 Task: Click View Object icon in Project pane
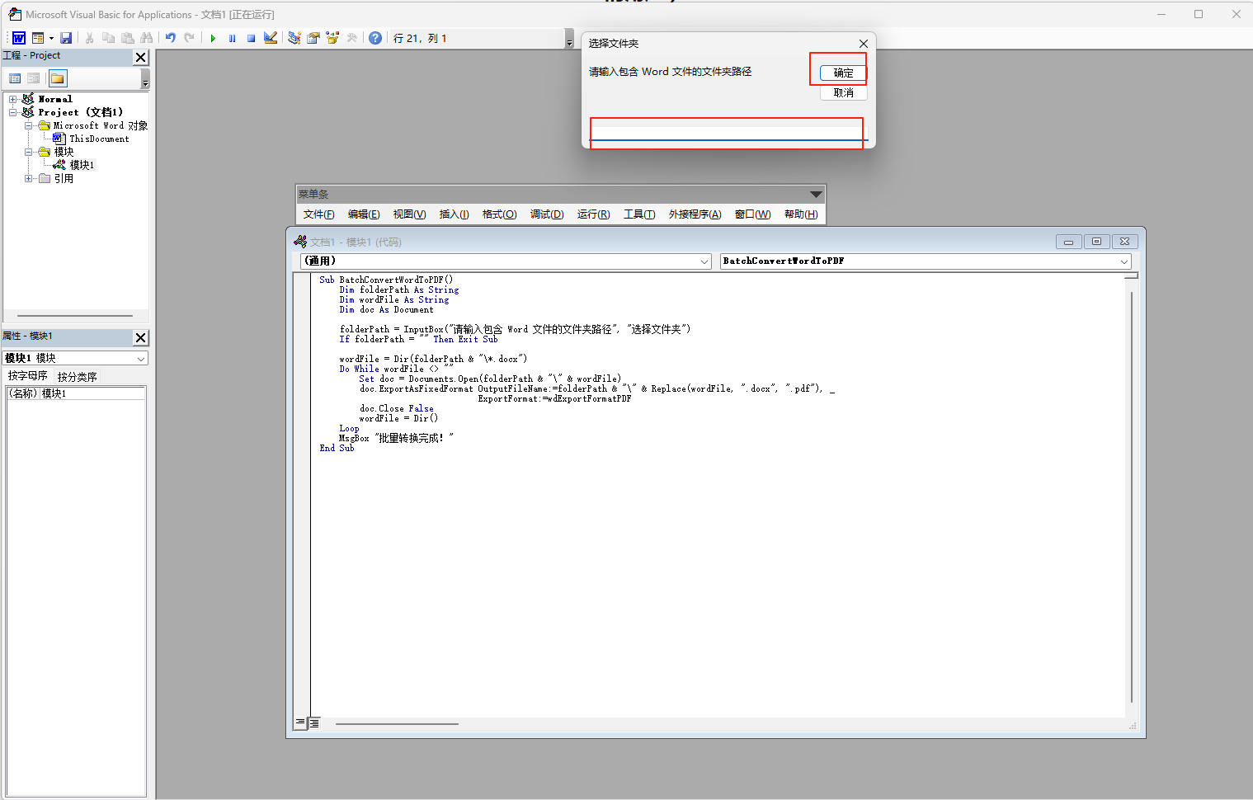[x=33, y=78]
